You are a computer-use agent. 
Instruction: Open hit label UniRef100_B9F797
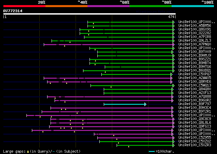pyautogui.click(x=195, y=104)
